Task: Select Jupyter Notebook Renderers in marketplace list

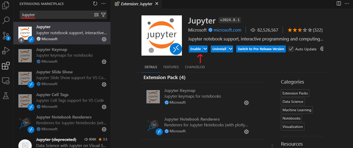Action: click(x=62, y=123)
